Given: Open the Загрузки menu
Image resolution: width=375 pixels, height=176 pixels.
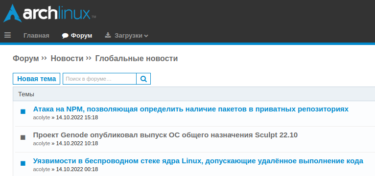Looking at the screenshot, I should [x=128, y=36].
